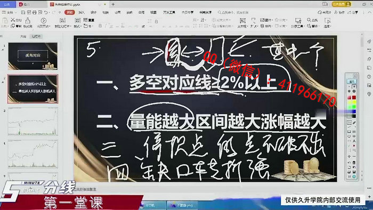Click the play-from-current-slide circle icon
Image resolution: width=373 pixels, height=210 pixels.
[x=43, y=21]
